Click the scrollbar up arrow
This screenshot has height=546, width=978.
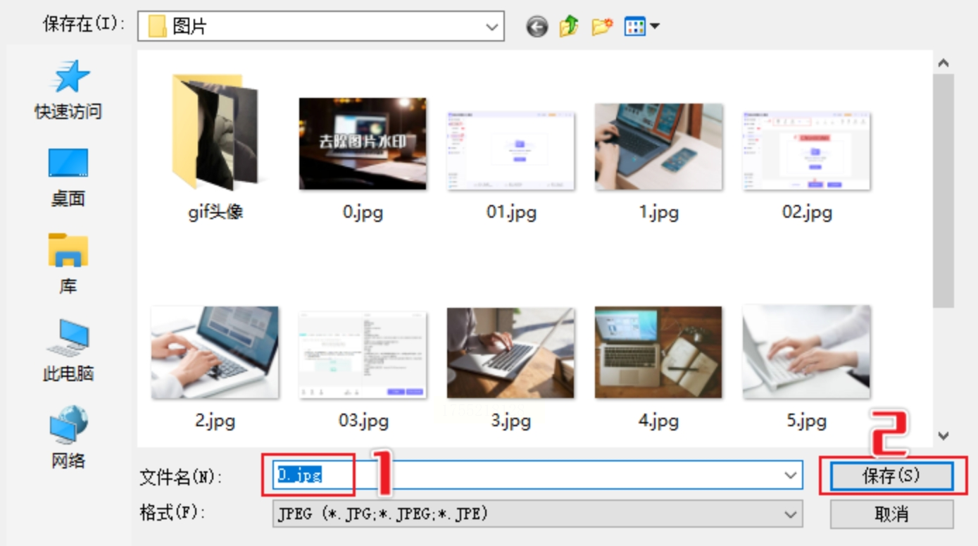pyautogui.click(x=943, y=63)
